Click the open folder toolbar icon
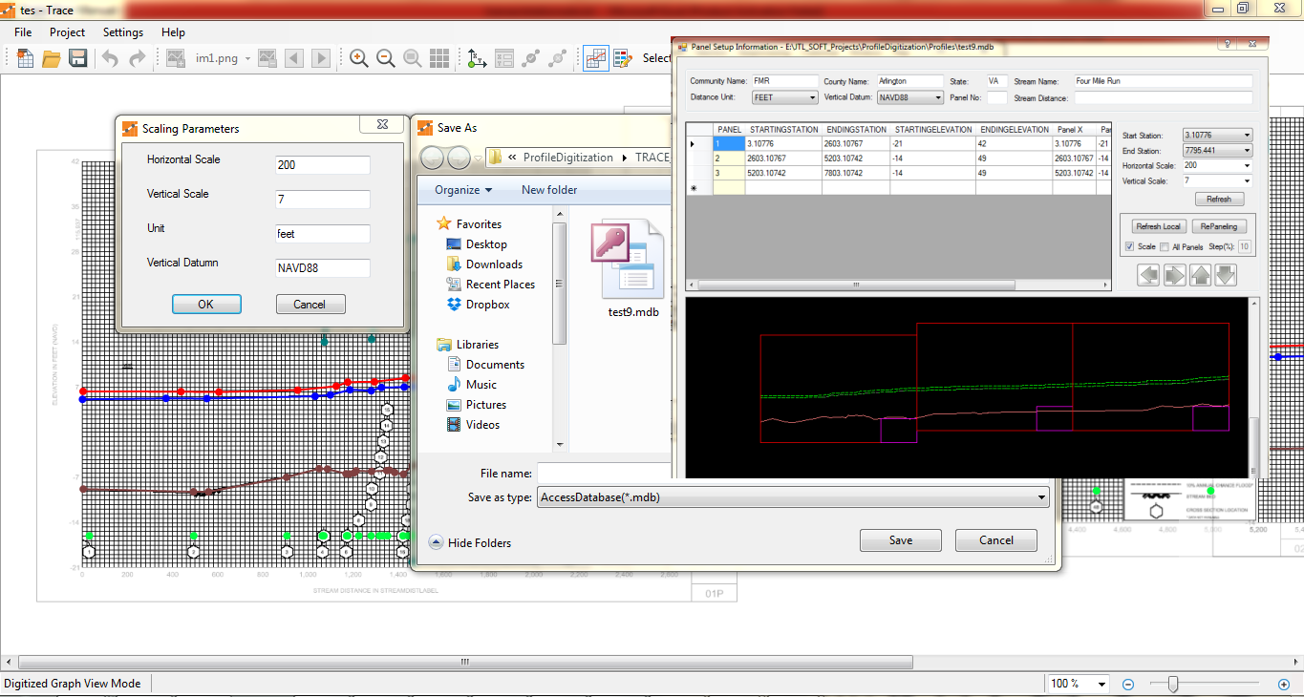 click(x=52, y=58)
